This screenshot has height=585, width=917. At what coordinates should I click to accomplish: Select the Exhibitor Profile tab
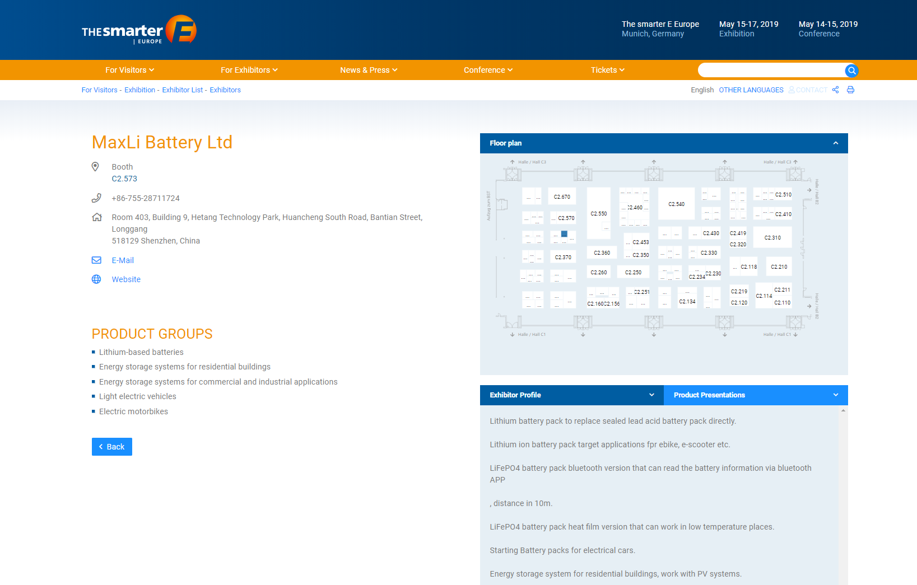(x=572, y=395)
